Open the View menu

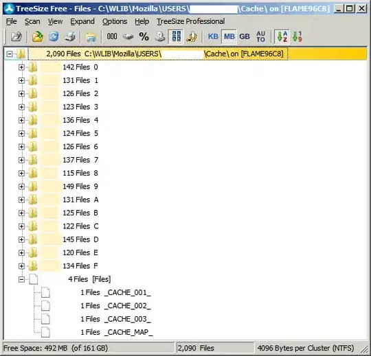click(x=56, y=21)
